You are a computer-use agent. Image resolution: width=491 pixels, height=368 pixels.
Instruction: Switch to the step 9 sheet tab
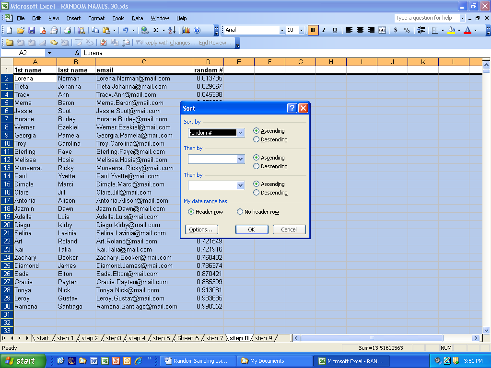pyautogui.click(x=264, y=338)
